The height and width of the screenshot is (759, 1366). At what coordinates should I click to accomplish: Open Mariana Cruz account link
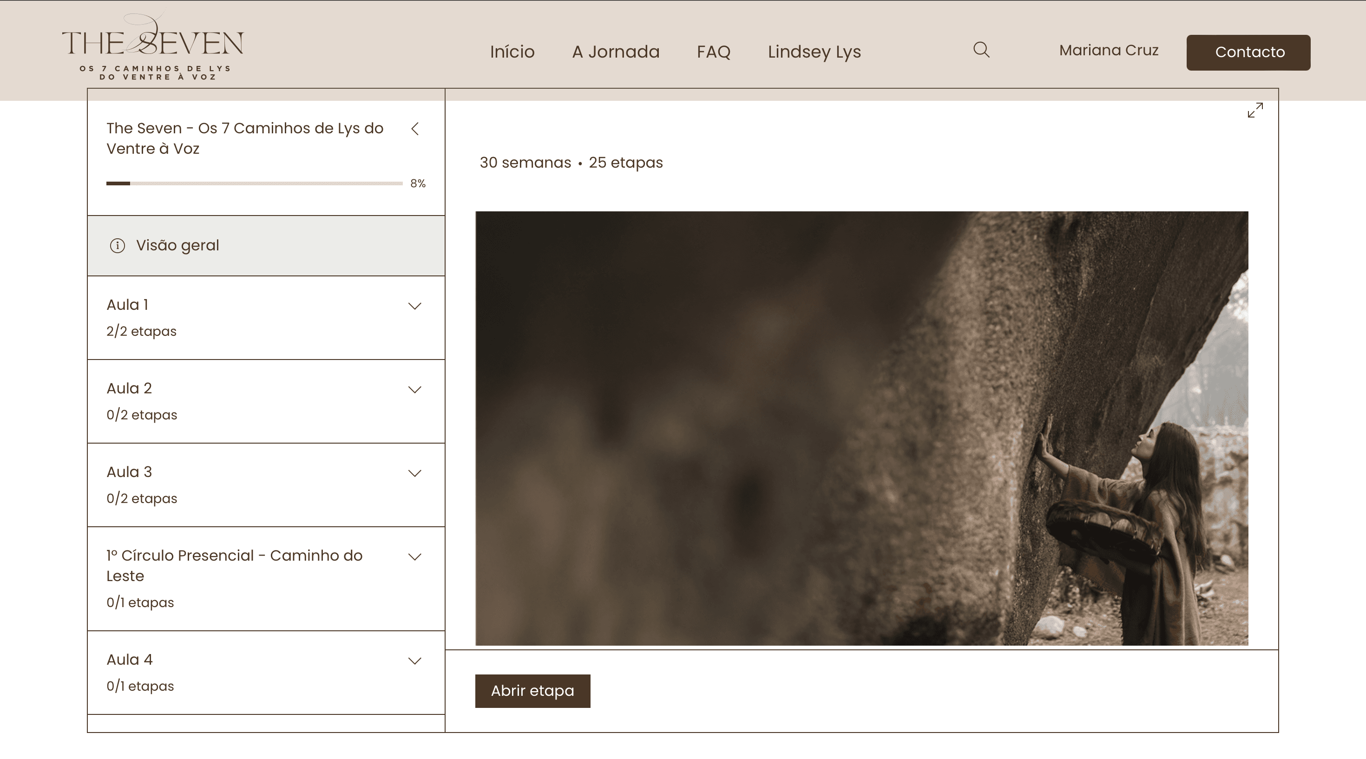coord(1108,50)
